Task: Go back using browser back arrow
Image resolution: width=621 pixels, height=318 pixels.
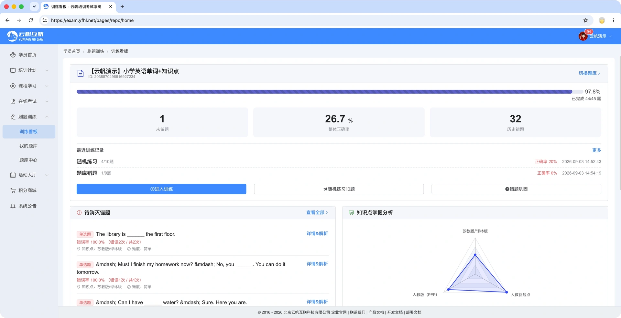Action: click(7, 20)
